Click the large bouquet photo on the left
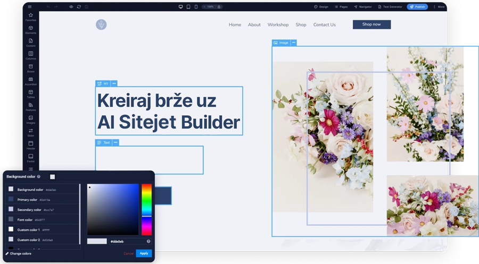This screenshot has height=264, width=479. pyautogui.click(x=323, y=137)
